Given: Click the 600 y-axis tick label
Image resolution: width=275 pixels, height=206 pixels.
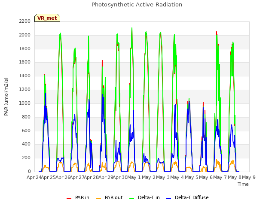Looking at the screenshot, I should (26, 130).
